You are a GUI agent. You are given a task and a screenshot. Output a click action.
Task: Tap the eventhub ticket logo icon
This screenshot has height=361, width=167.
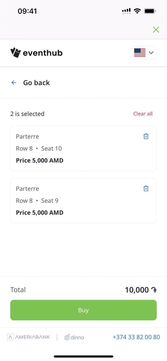point(16,53)
